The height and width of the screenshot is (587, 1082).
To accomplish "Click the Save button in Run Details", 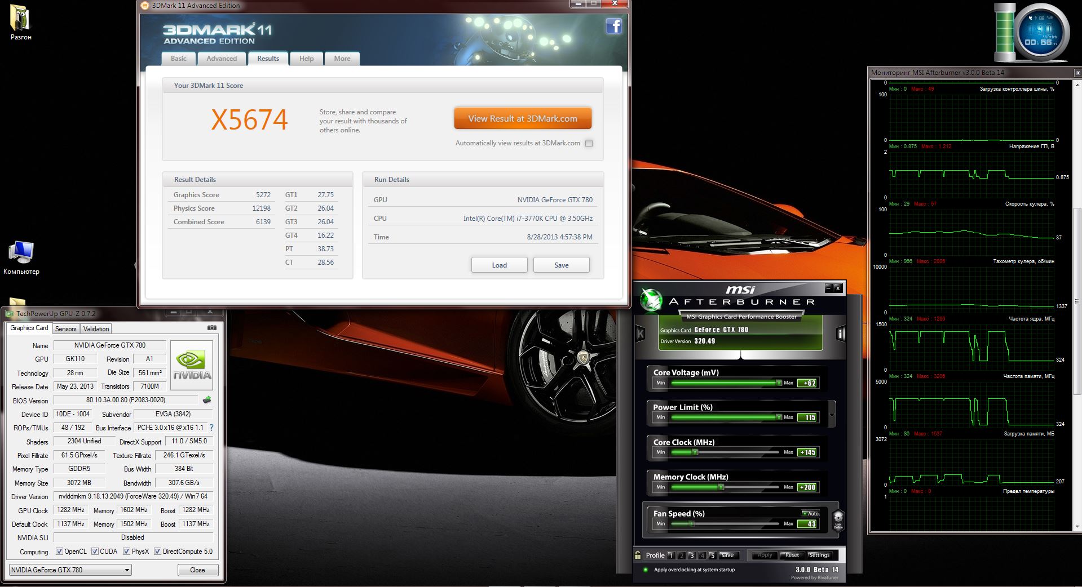I will [x=562, y=265].
